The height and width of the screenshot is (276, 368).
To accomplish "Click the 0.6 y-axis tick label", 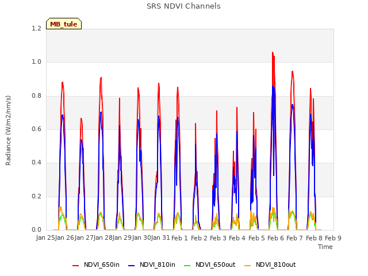I will [x=37, y=129].
